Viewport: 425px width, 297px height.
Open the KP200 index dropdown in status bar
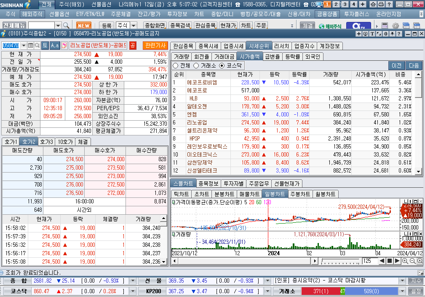(267, 291)
